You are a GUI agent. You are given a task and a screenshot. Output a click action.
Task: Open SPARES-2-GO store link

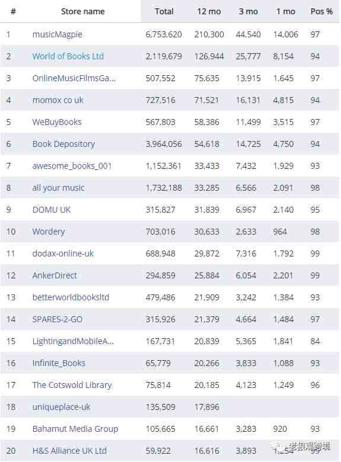58,319
